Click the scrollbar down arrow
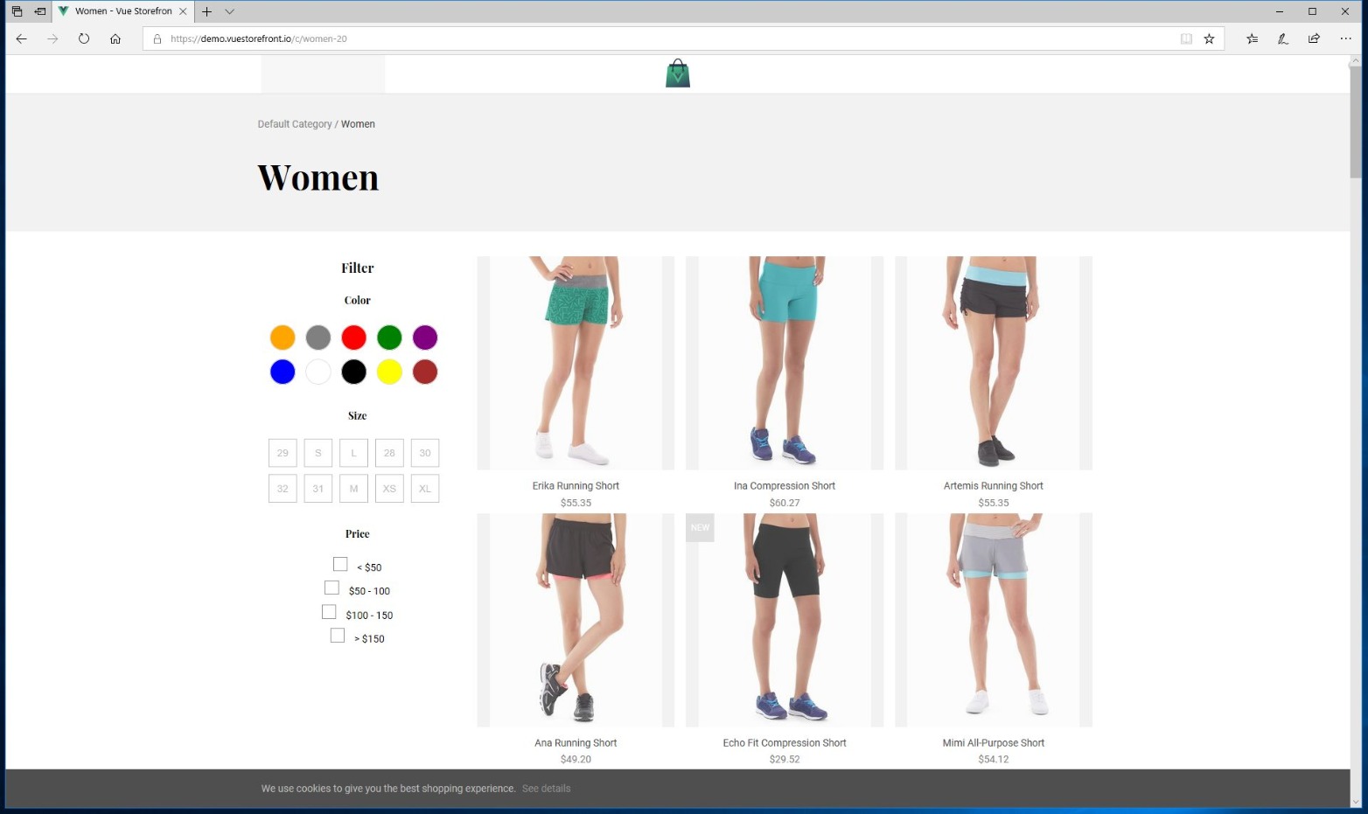The width and height of the screenshot is (1368, 814). [1356, 802]
